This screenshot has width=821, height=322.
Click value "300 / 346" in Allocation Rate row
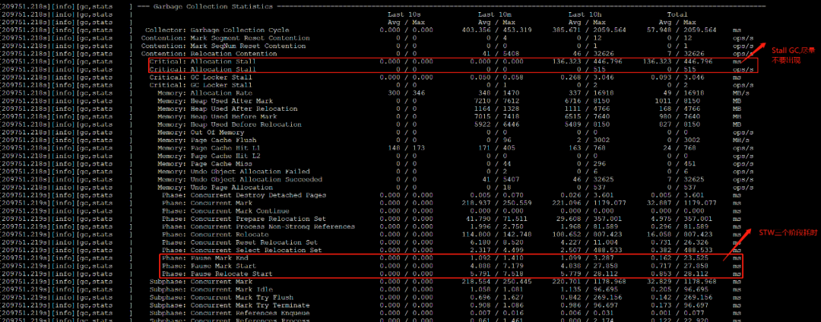[x=405, y=93]
